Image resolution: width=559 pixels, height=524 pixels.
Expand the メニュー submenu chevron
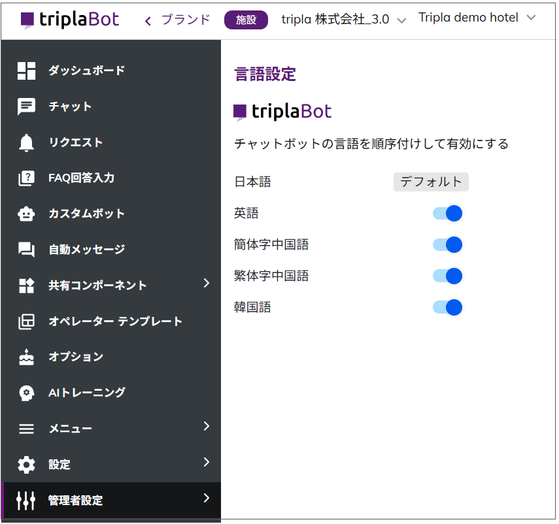[x=207, y=426]
